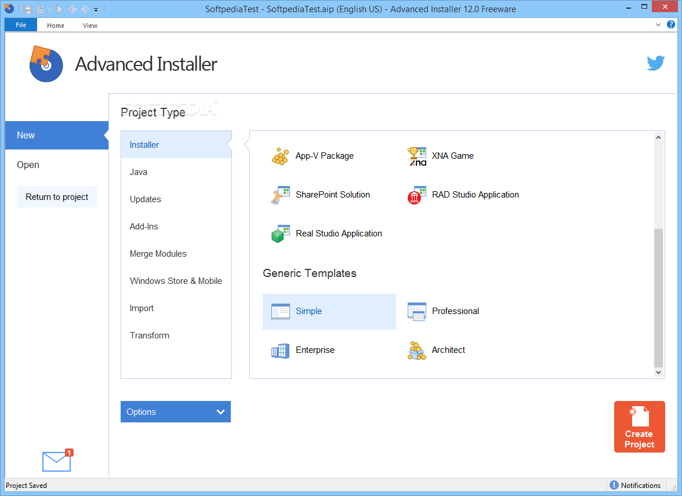Select the Real Studio Application label

pos(339,234)
